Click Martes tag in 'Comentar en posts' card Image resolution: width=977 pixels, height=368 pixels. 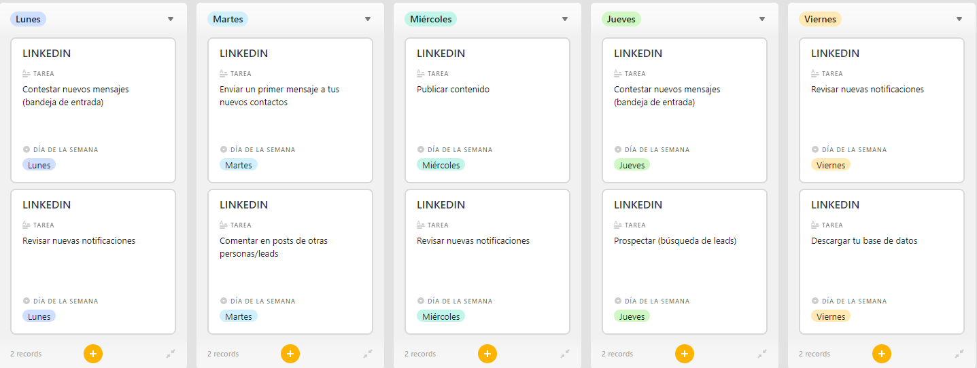pos(239,316)
